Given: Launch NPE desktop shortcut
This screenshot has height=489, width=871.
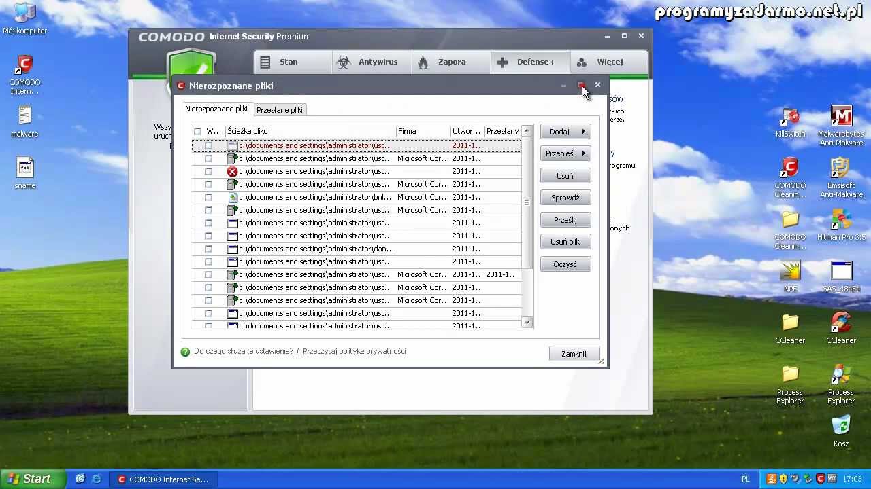Looking at the screenshot, I should click(790, 277).
